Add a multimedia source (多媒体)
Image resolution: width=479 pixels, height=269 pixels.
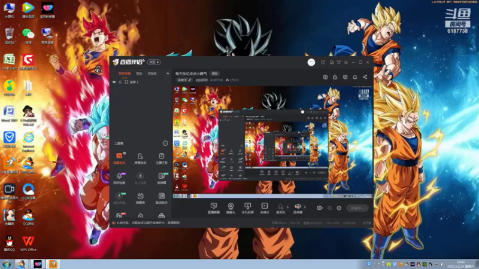click(265, 208)
